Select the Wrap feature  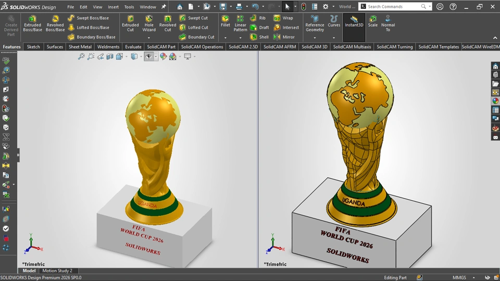pos(283,18)
